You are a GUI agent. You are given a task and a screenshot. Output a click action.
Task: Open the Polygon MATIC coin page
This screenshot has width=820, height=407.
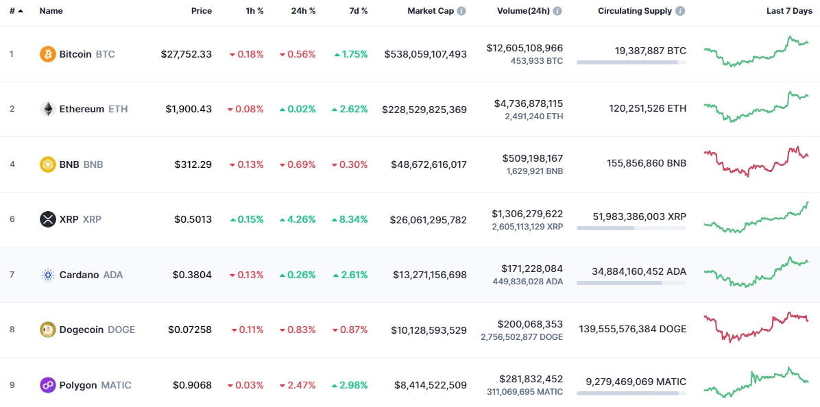[86, 385]
